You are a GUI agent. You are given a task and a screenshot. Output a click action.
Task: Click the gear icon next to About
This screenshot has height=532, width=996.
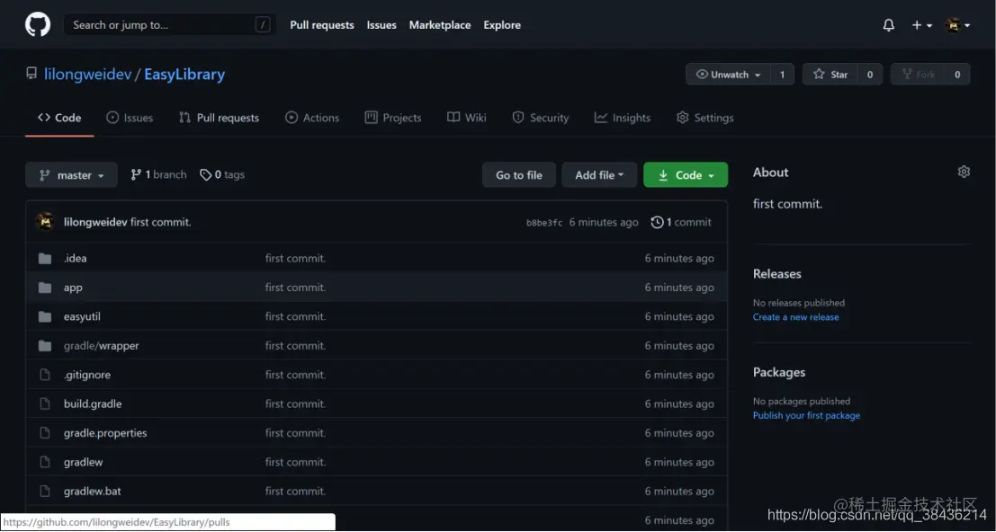pos(964,172)
